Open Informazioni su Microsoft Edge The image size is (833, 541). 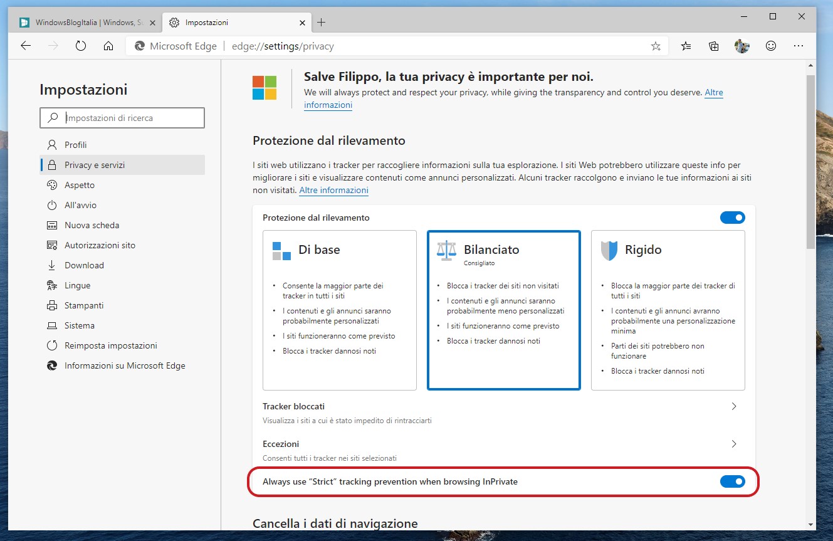coord(122,365)
